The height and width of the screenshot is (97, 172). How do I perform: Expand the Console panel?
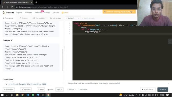(71, 90)
